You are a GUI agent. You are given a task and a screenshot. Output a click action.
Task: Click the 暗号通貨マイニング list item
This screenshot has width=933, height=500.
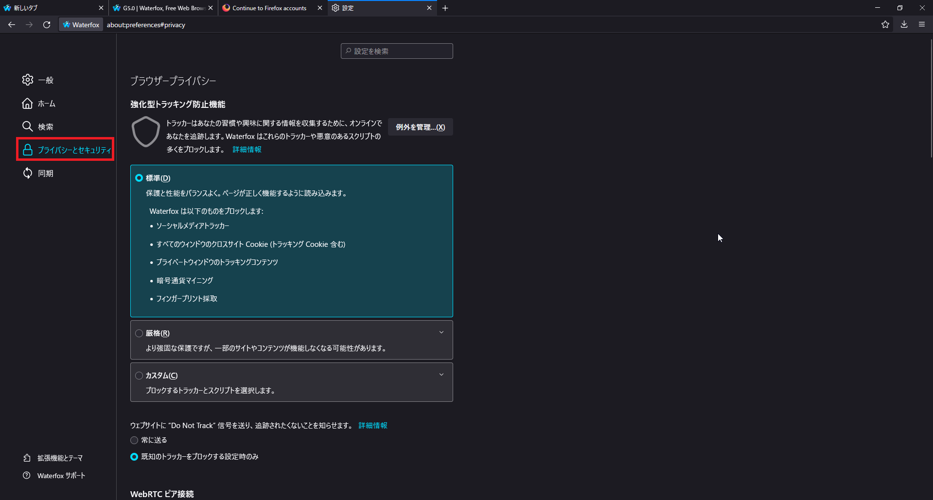click(x=185, y=281)
